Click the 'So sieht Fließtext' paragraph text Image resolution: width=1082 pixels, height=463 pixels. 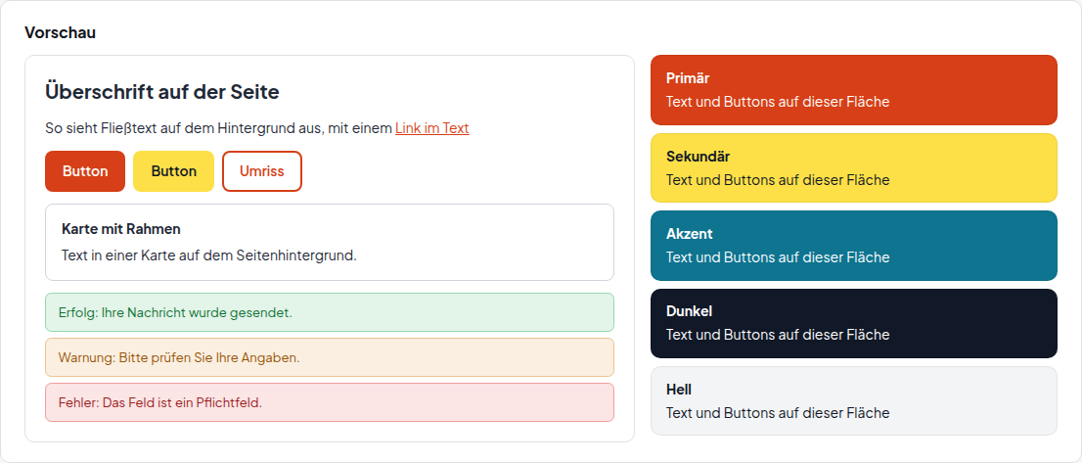coord(256,128)
